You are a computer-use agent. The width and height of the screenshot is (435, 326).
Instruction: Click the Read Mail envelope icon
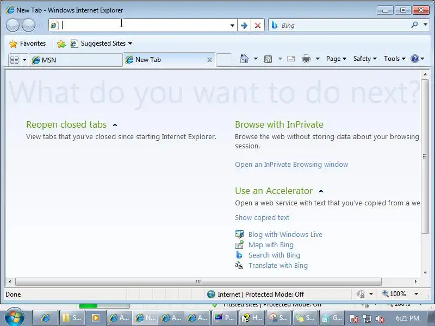point(291,59)
